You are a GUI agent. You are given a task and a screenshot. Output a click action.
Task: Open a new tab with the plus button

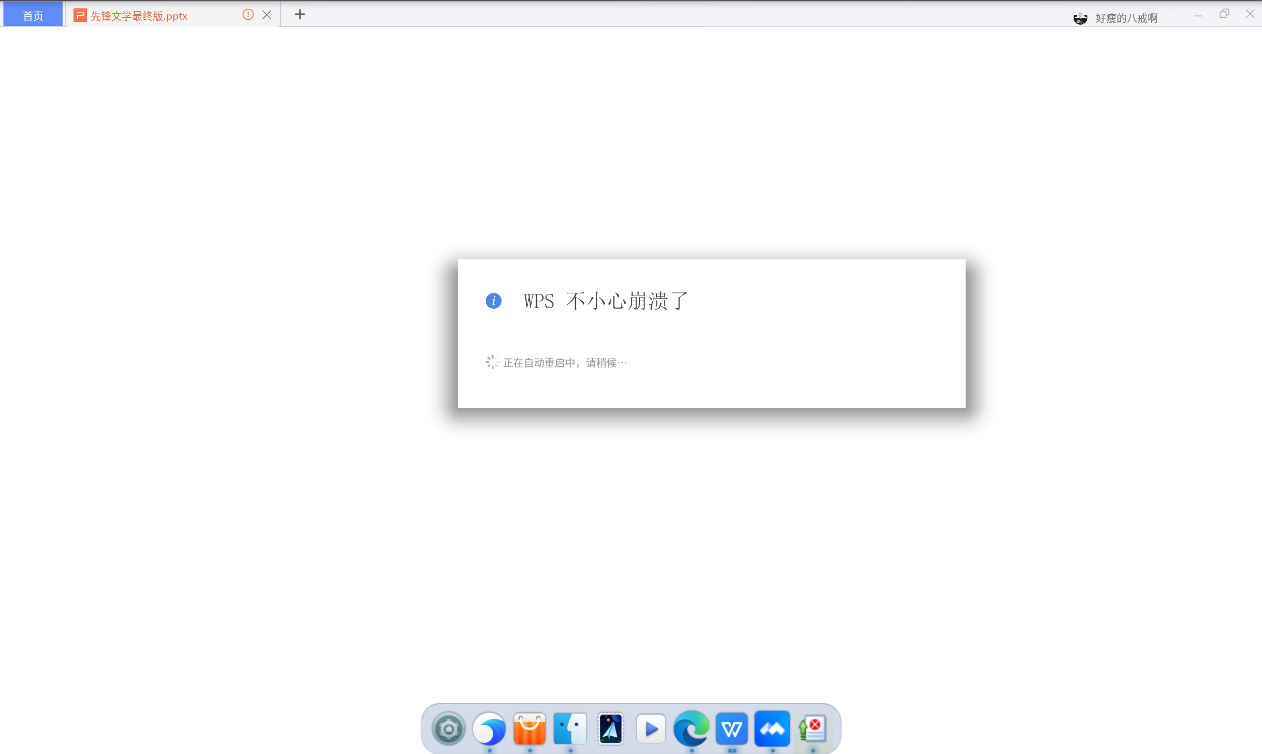tap(299, 15)
